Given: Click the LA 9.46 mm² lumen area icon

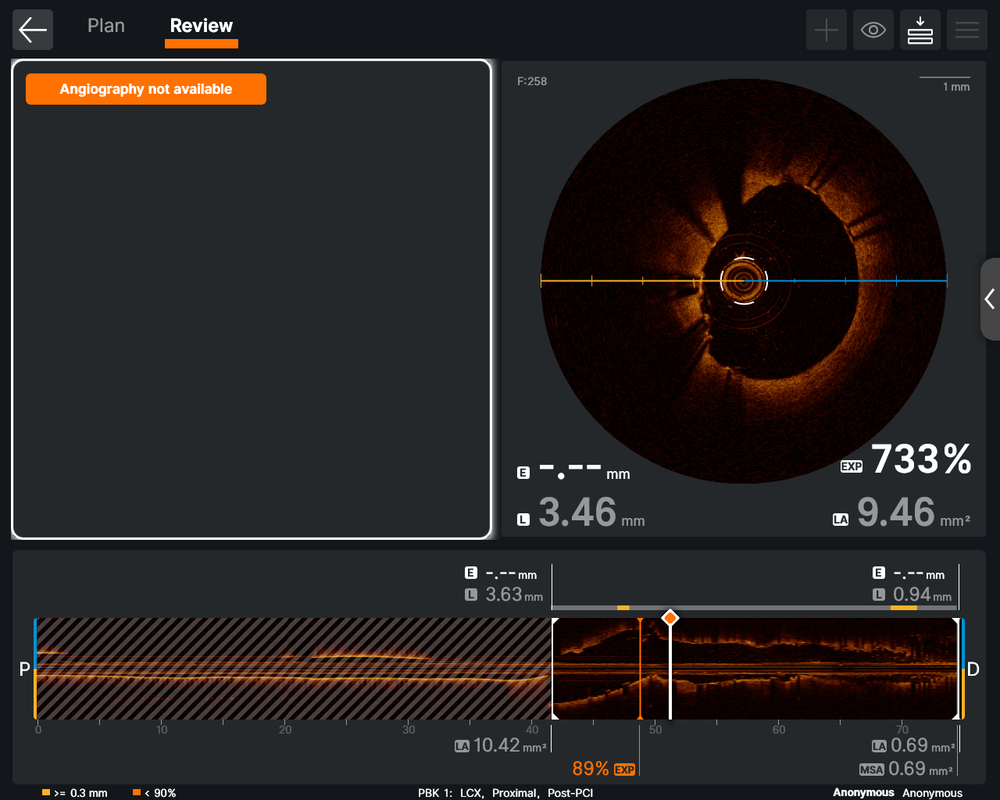Looking at the screenshot, I should 841,520.
